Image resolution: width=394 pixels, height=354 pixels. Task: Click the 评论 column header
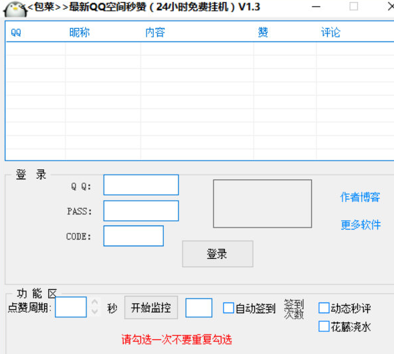pos(330,32)
